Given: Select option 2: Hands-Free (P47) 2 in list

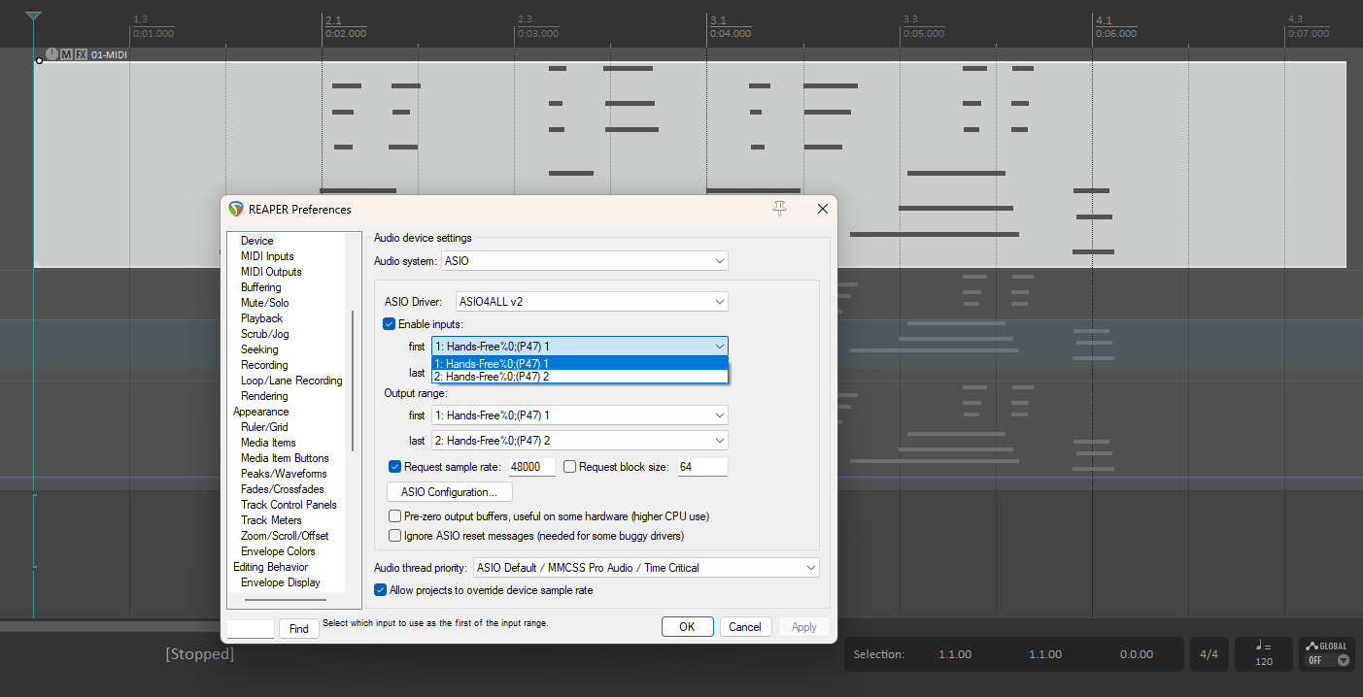Looking at the screenshot, I should [x=580, y=376].
